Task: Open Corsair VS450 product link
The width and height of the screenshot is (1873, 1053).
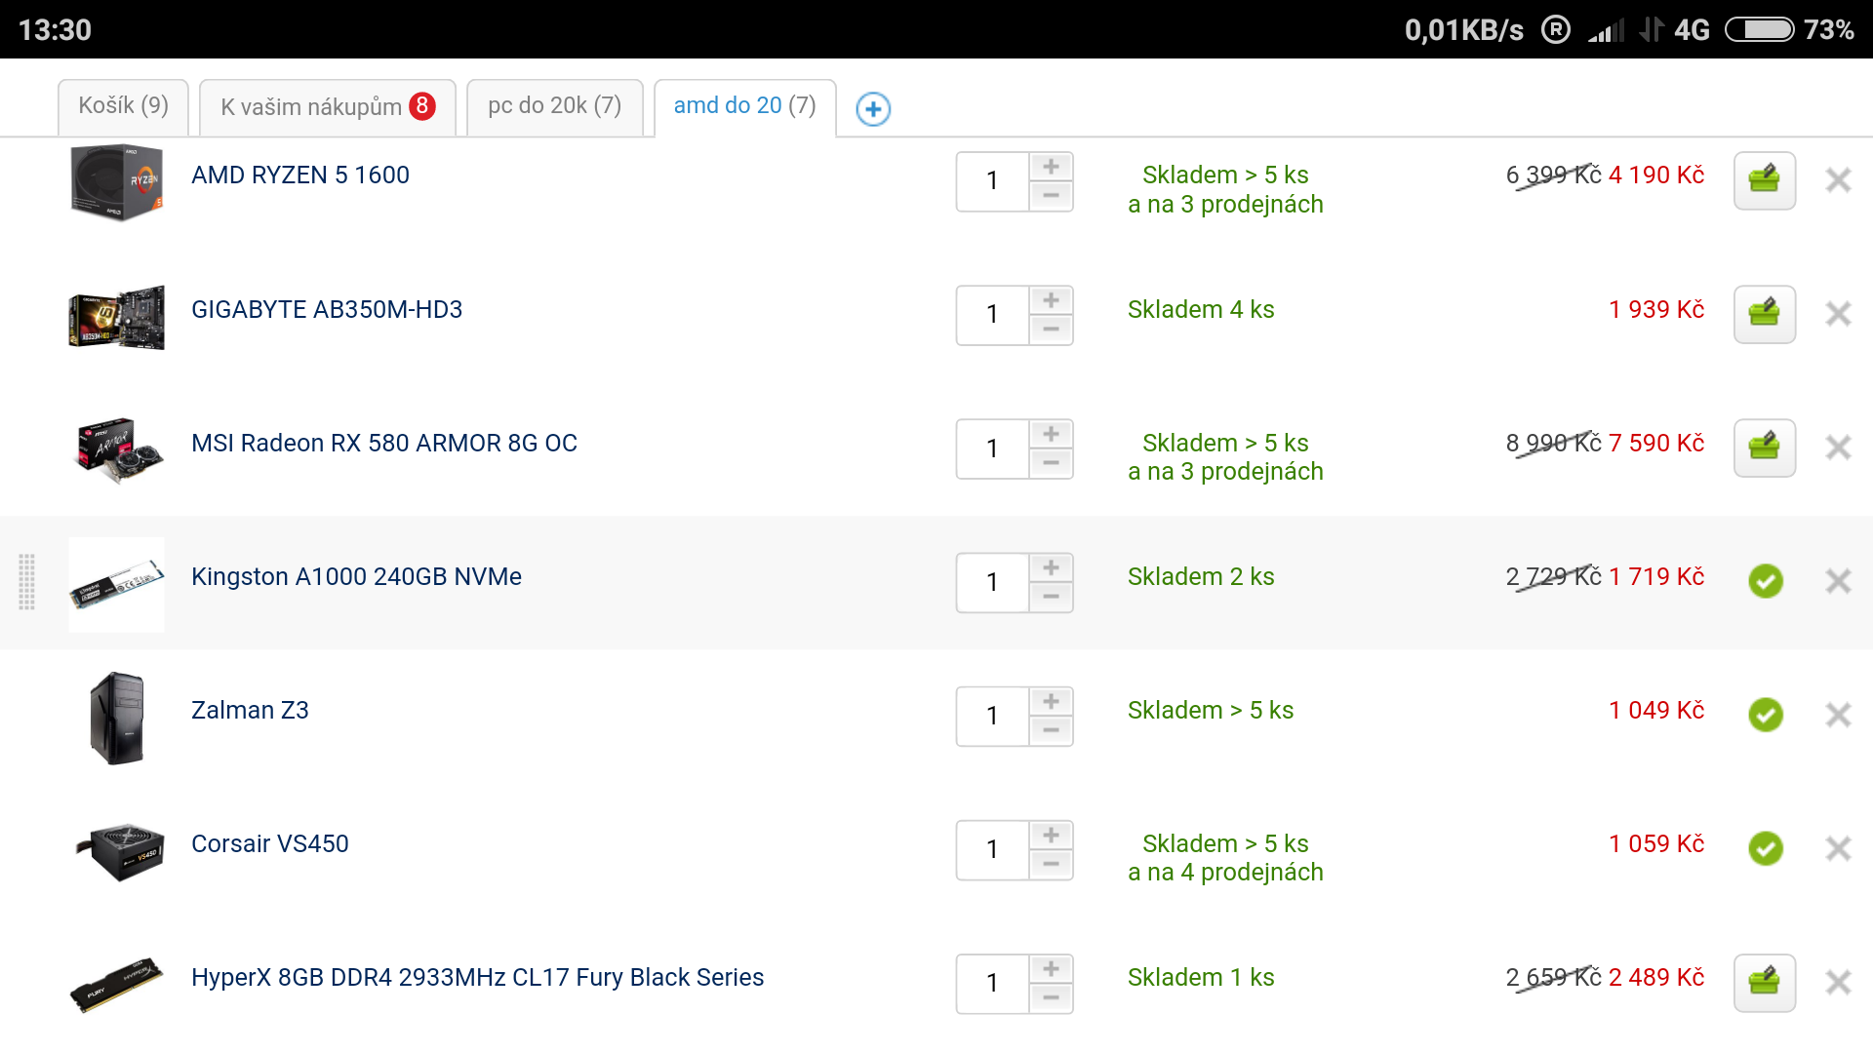Action: [270, 844]
